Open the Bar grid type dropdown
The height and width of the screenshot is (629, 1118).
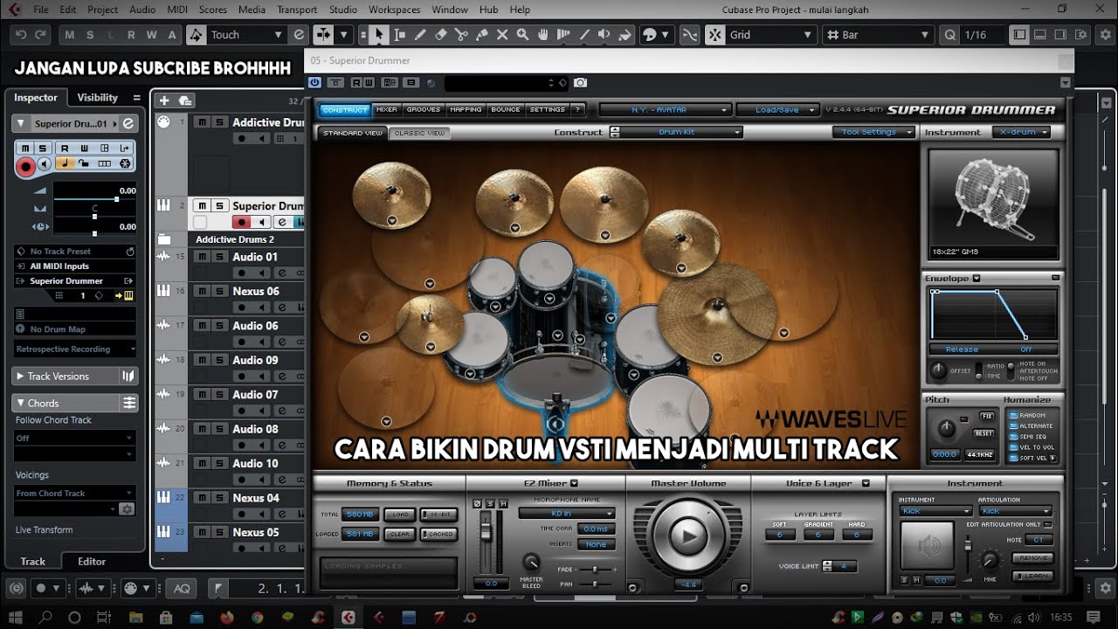click(x=879, y=35)
